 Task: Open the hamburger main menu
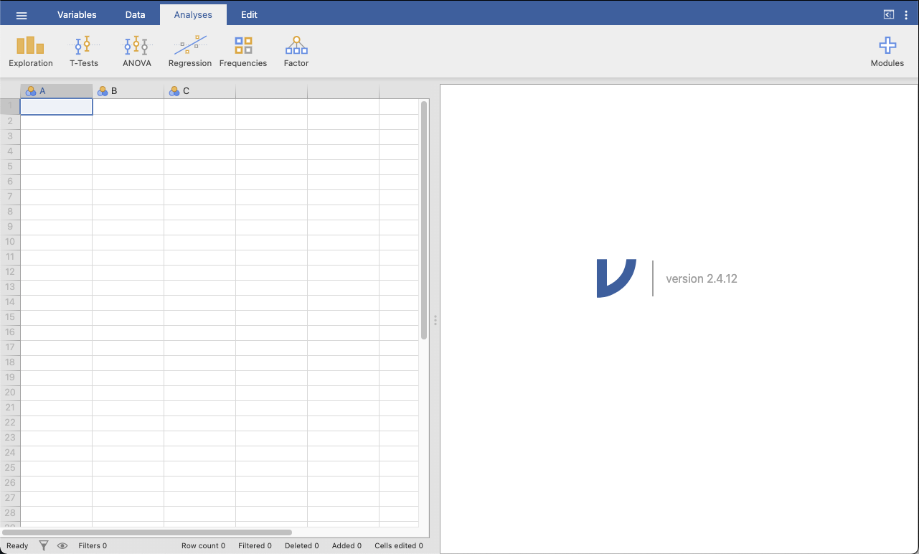point(22,15)
